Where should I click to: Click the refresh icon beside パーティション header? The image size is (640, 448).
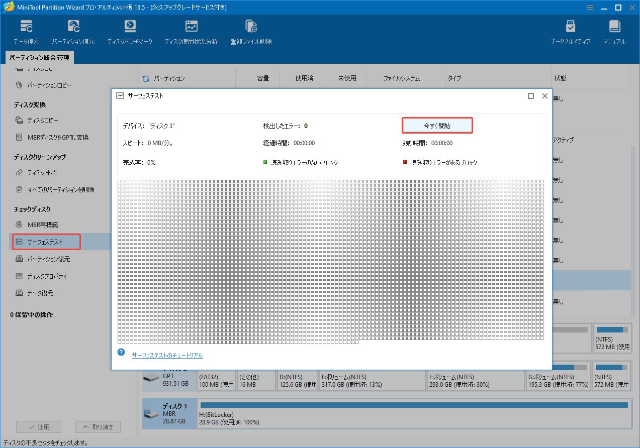click(x=145, y=78)
